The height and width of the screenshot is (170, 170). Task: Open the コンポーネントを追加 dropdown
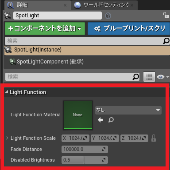pyautogui.click(x=45, y=28)
